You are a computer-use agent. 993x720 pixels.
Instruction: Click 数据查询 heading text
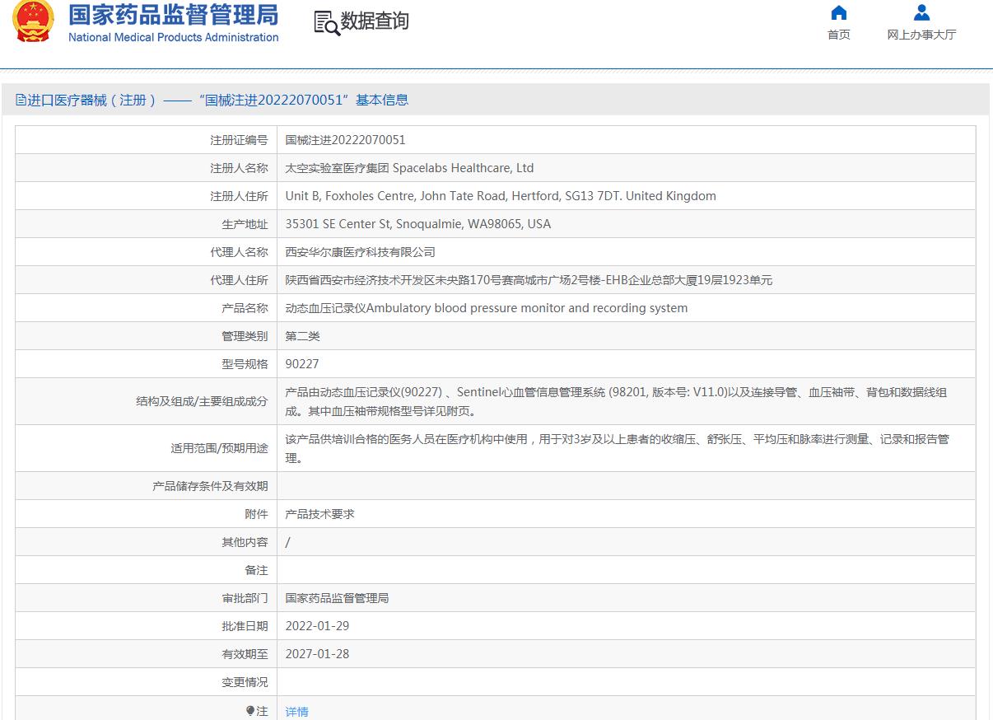[x=375, y=21]
